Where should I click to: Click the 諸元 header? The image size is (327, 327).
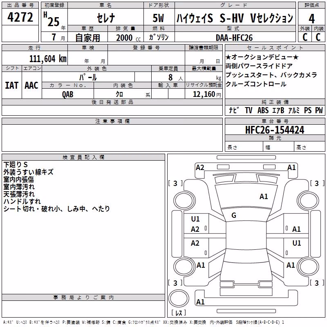click(275, 138)
